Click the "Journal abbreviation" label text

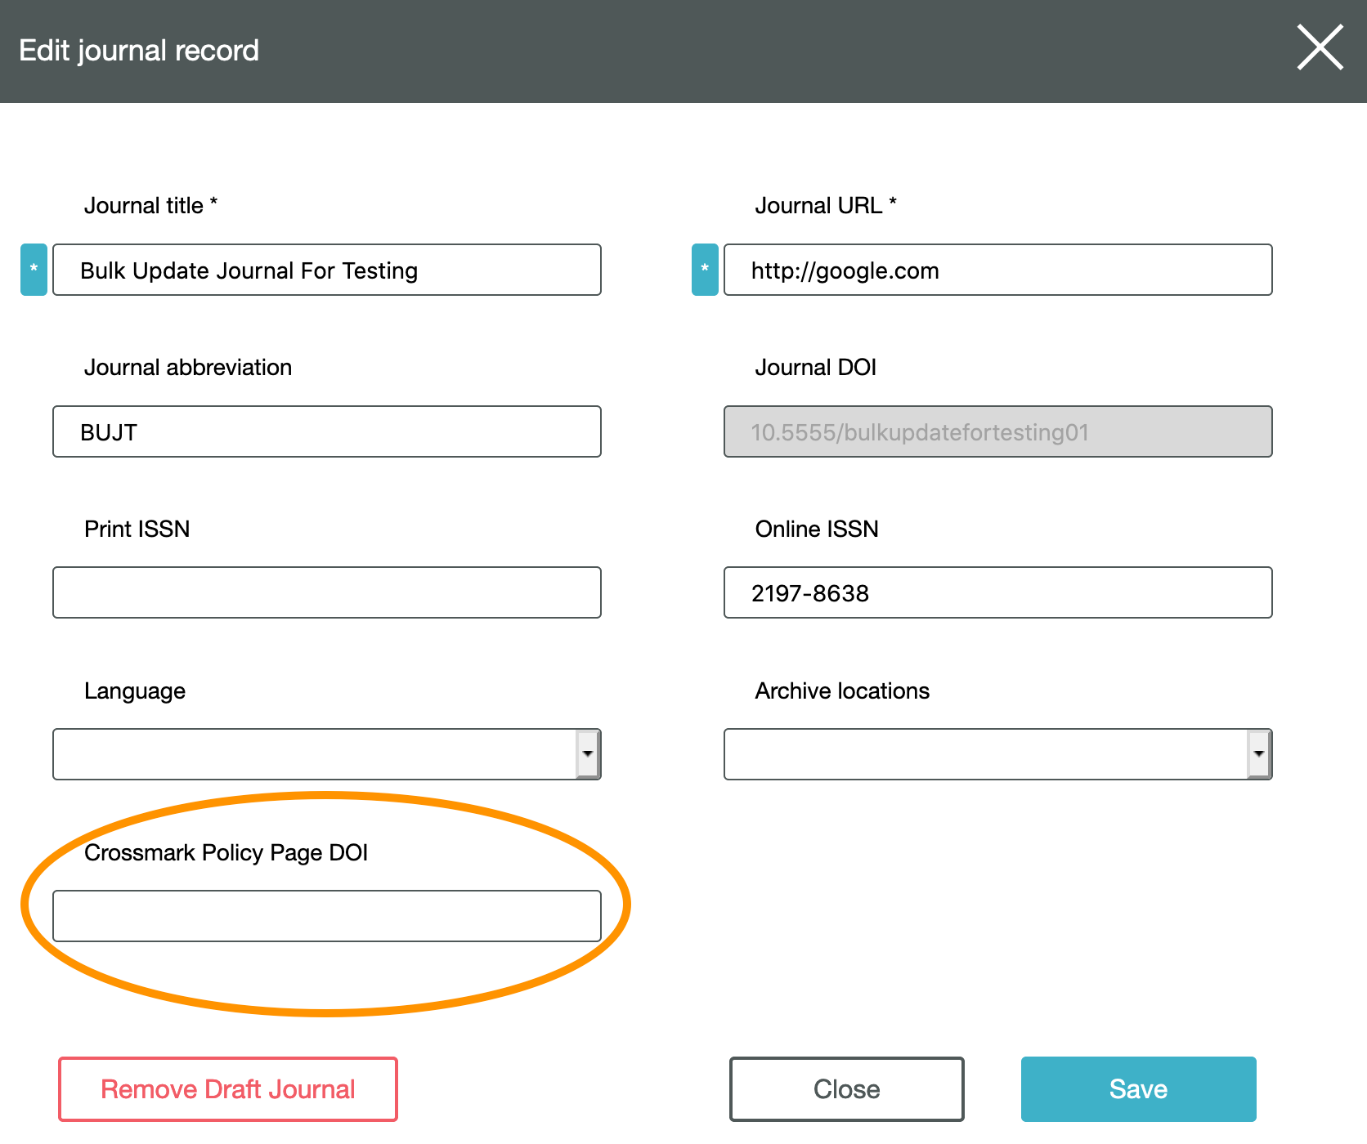click(188, 368)
